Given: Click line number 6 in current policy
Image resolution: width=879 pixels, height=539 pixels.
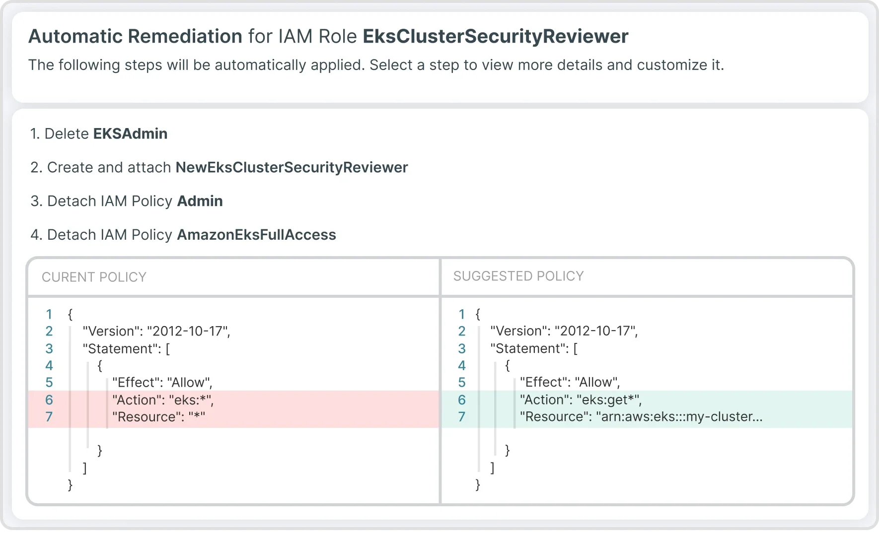Looking at the screenshot, I should (49, 400).
